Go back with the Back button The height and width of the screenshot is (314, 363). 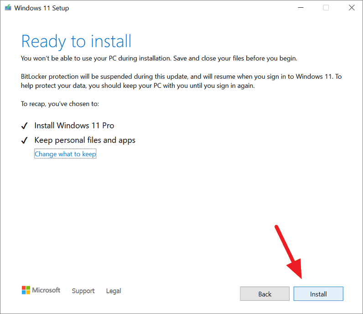pos(264,294)
